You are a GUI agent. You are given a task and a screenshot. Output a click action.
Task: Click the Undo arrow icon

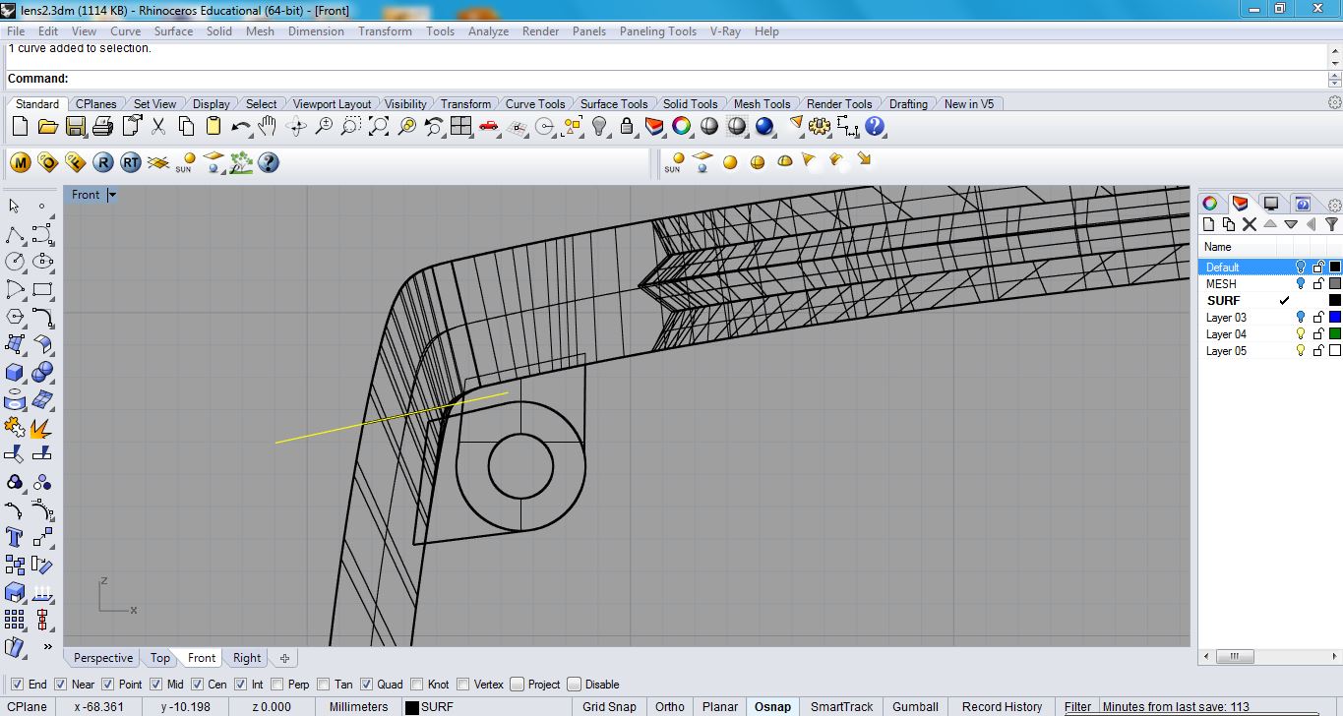point(240,126)
